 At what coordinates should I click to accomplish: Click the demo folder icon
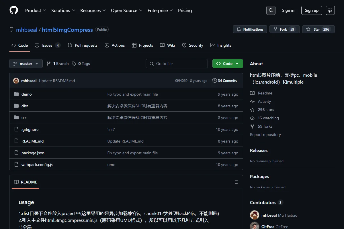[x=16, y=94]
